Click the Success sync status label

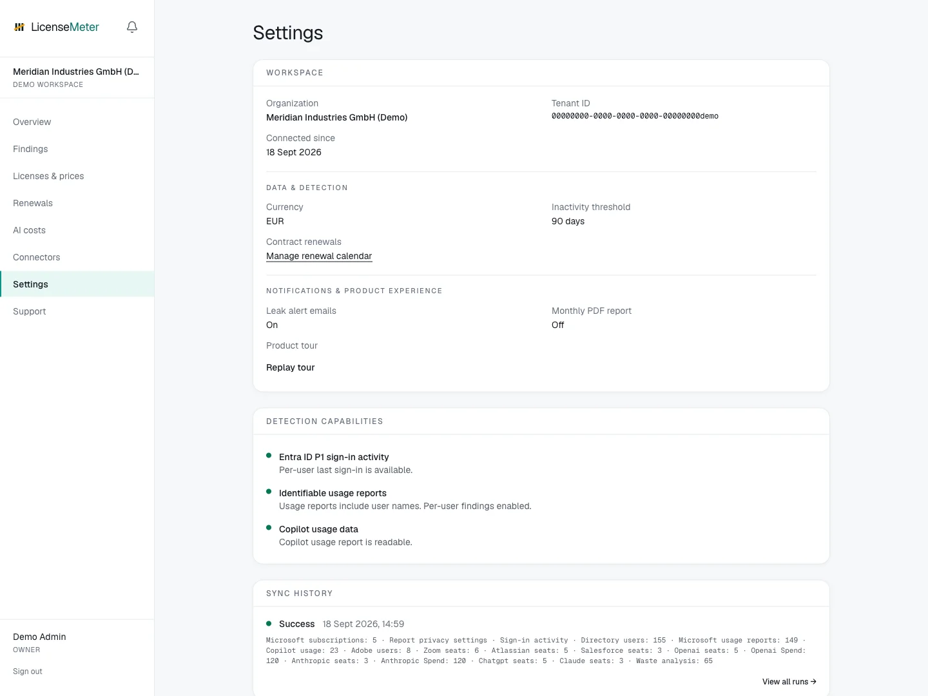[297, 624]
